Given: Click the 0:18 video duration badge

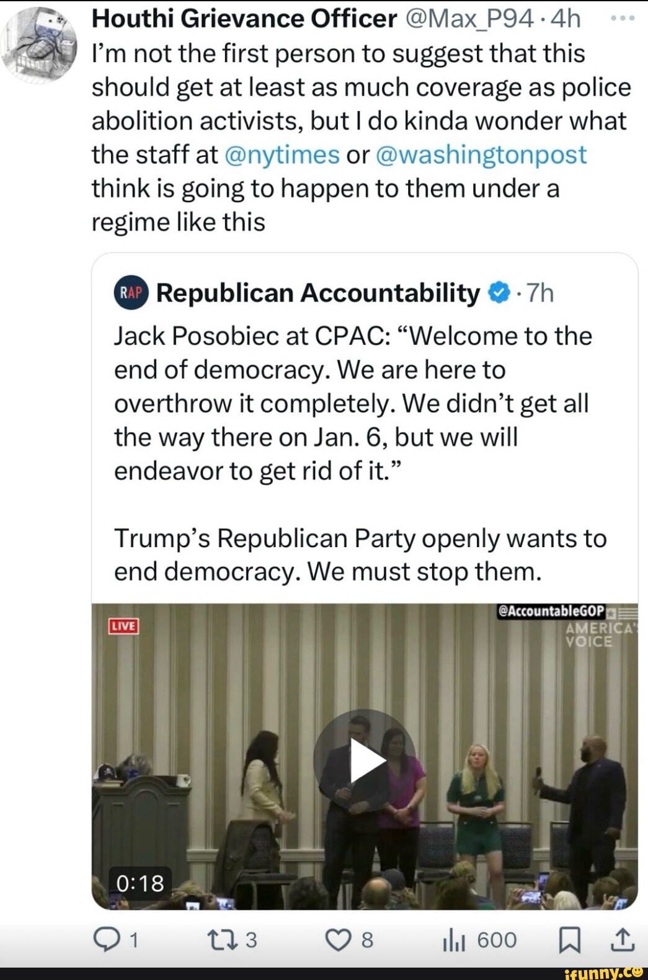Looking at the screenshot, I should pyautogui.click(x=140, y=883).
